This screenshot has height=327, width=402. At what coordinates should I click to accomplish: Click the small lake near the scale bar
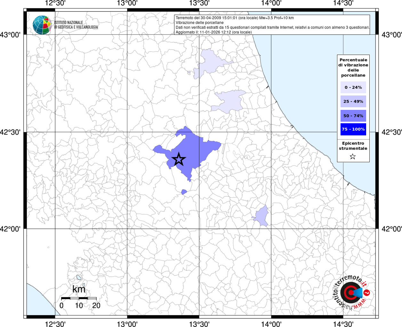[x=79, y=278]
